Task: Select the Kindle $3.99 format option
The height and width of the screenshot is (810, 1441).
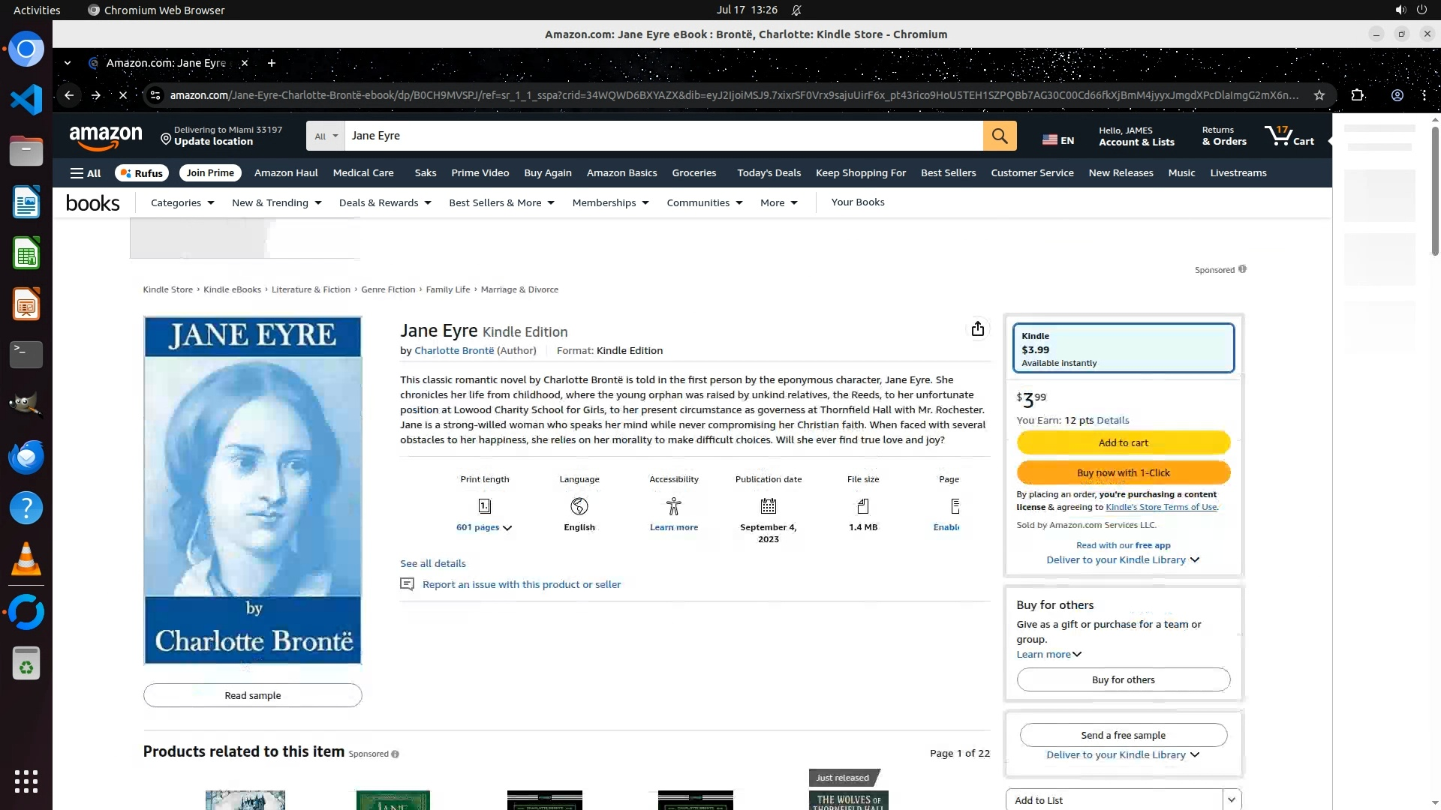Action: pos(1123,348)
